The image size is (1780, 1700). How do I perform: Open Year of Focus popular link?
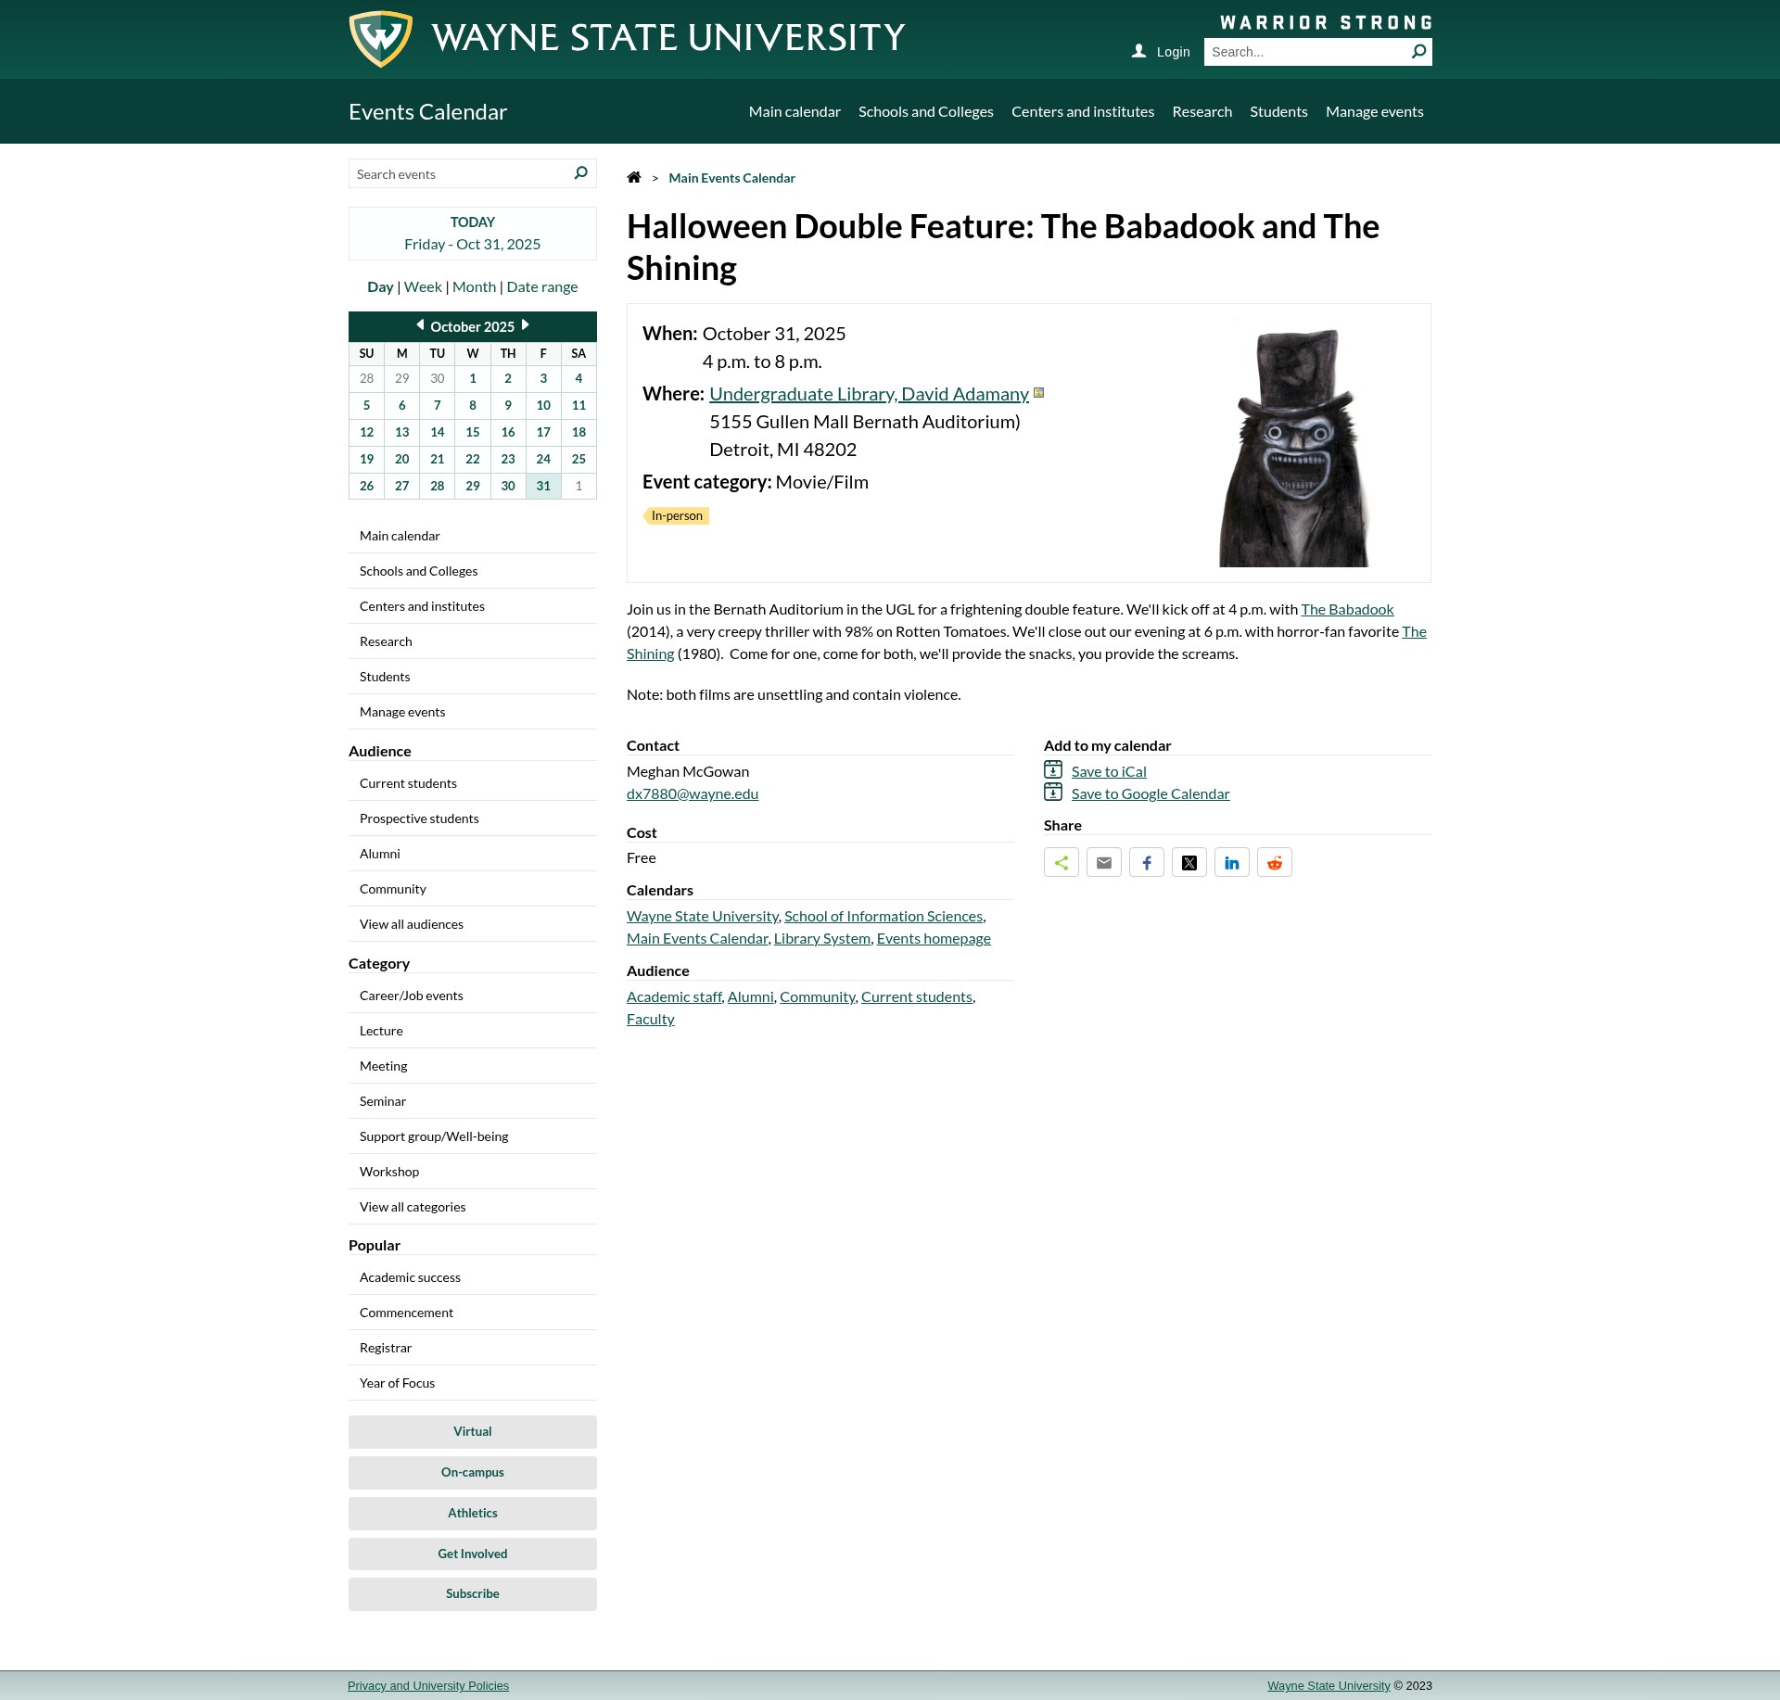473,1383
